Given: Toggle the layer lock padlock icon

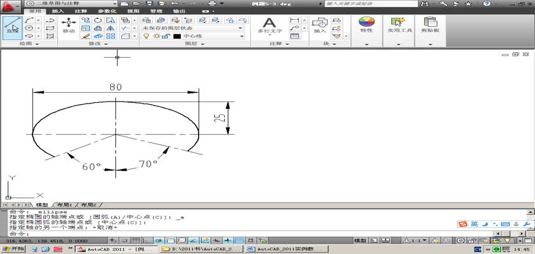Looking at the screenshot, I should [166, 36].
